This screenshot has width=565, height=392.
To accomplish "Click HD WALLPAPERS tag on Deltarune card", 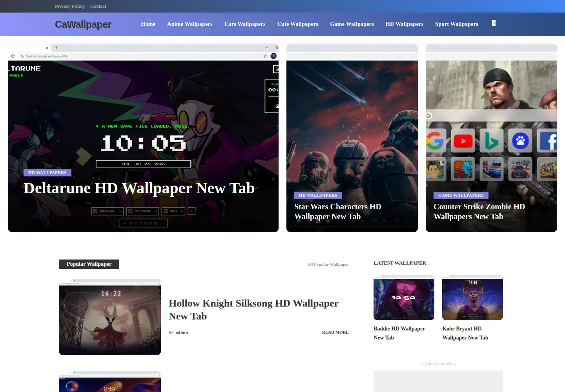I will pos(47,172).
